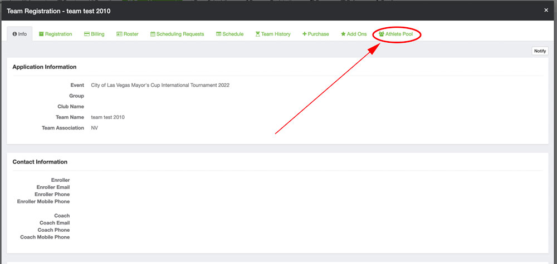Close the Team Registration dialog

[x=546, y=10]
